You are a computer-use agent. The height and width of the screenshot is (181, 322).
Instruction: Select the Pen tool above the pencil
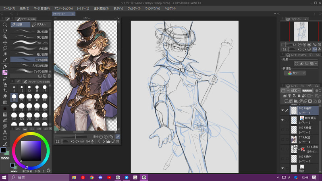click(x=5, y=67)
